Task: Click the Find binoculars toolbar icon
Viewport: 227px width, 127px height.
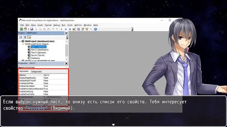Action: click(x=49, y=29)
